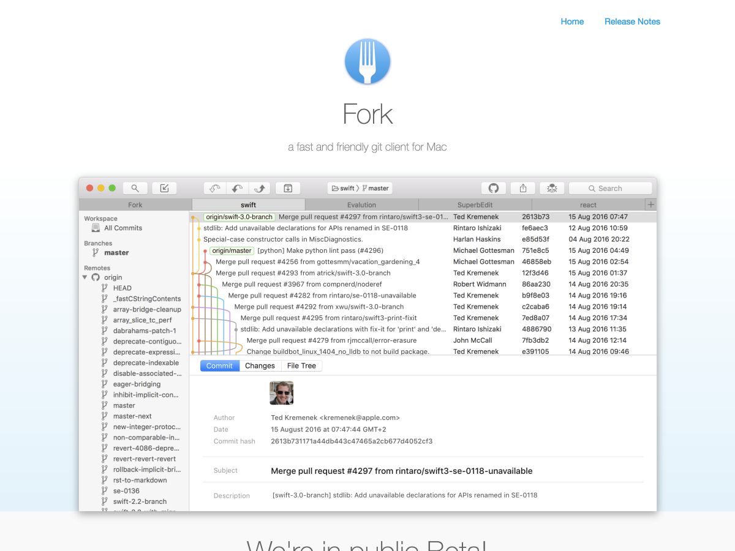The image size is (735, 551).
Task: Click the Share toolbar button
Action: 523,189
